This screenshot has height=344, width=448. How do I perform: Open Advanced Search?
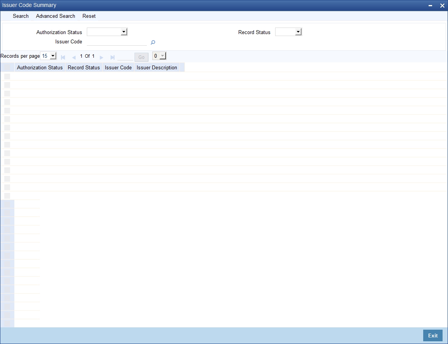point(55,16)
